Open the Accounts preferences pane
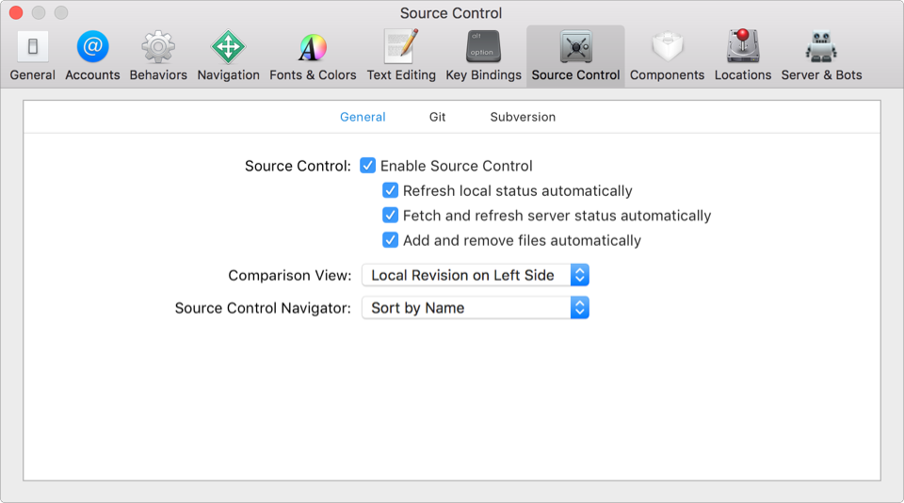This screenshot has height=503, width=904. [x=92, y=47]
